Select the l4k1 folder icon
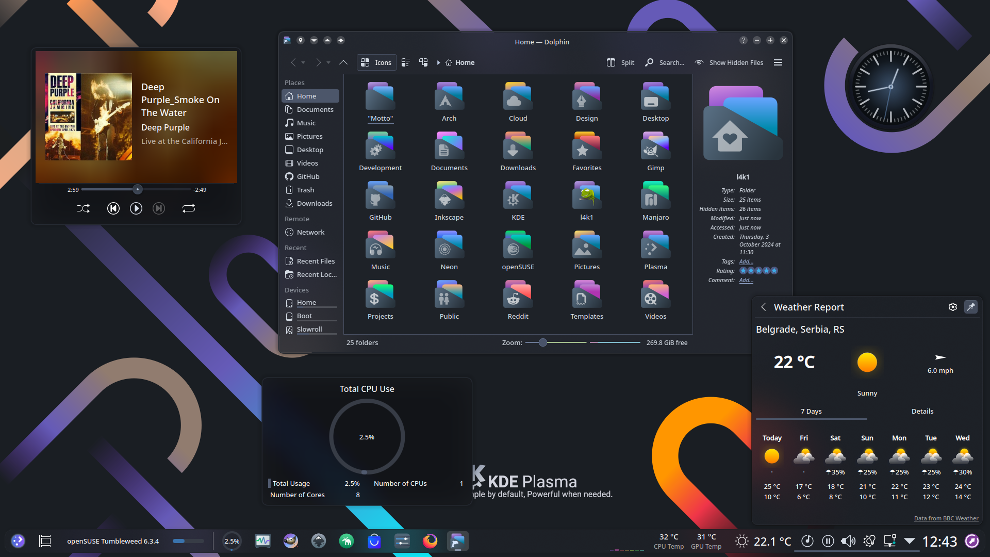Screen dimensions: 990x557 pyautogui.click(x=587, y=196)
